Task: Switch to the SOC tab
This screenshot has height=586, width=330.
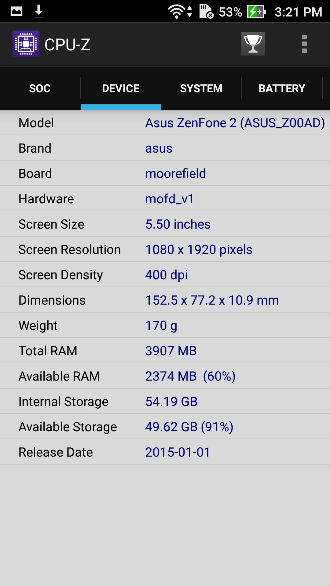Action: [x=40, y=89]
